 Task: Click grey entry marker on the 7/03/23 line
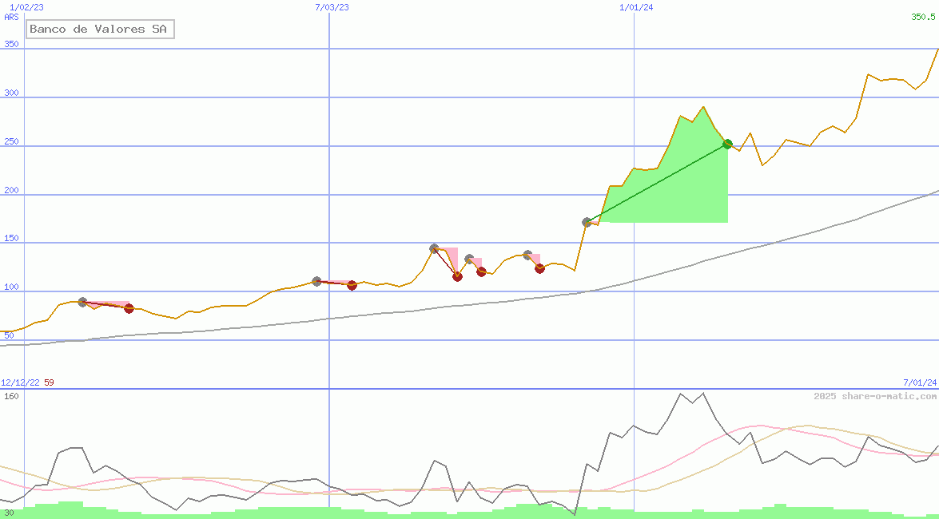point(316,281)
